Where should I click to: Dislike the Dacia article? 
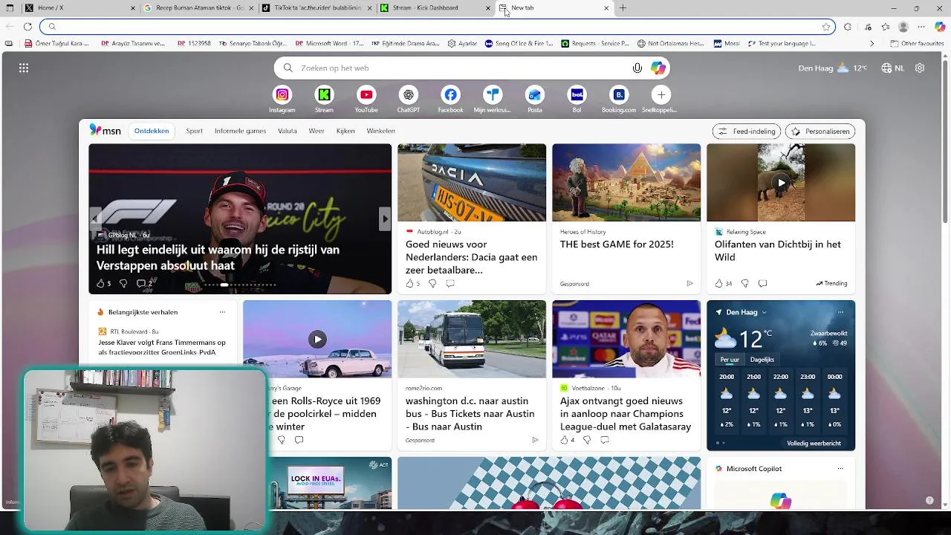432,283
